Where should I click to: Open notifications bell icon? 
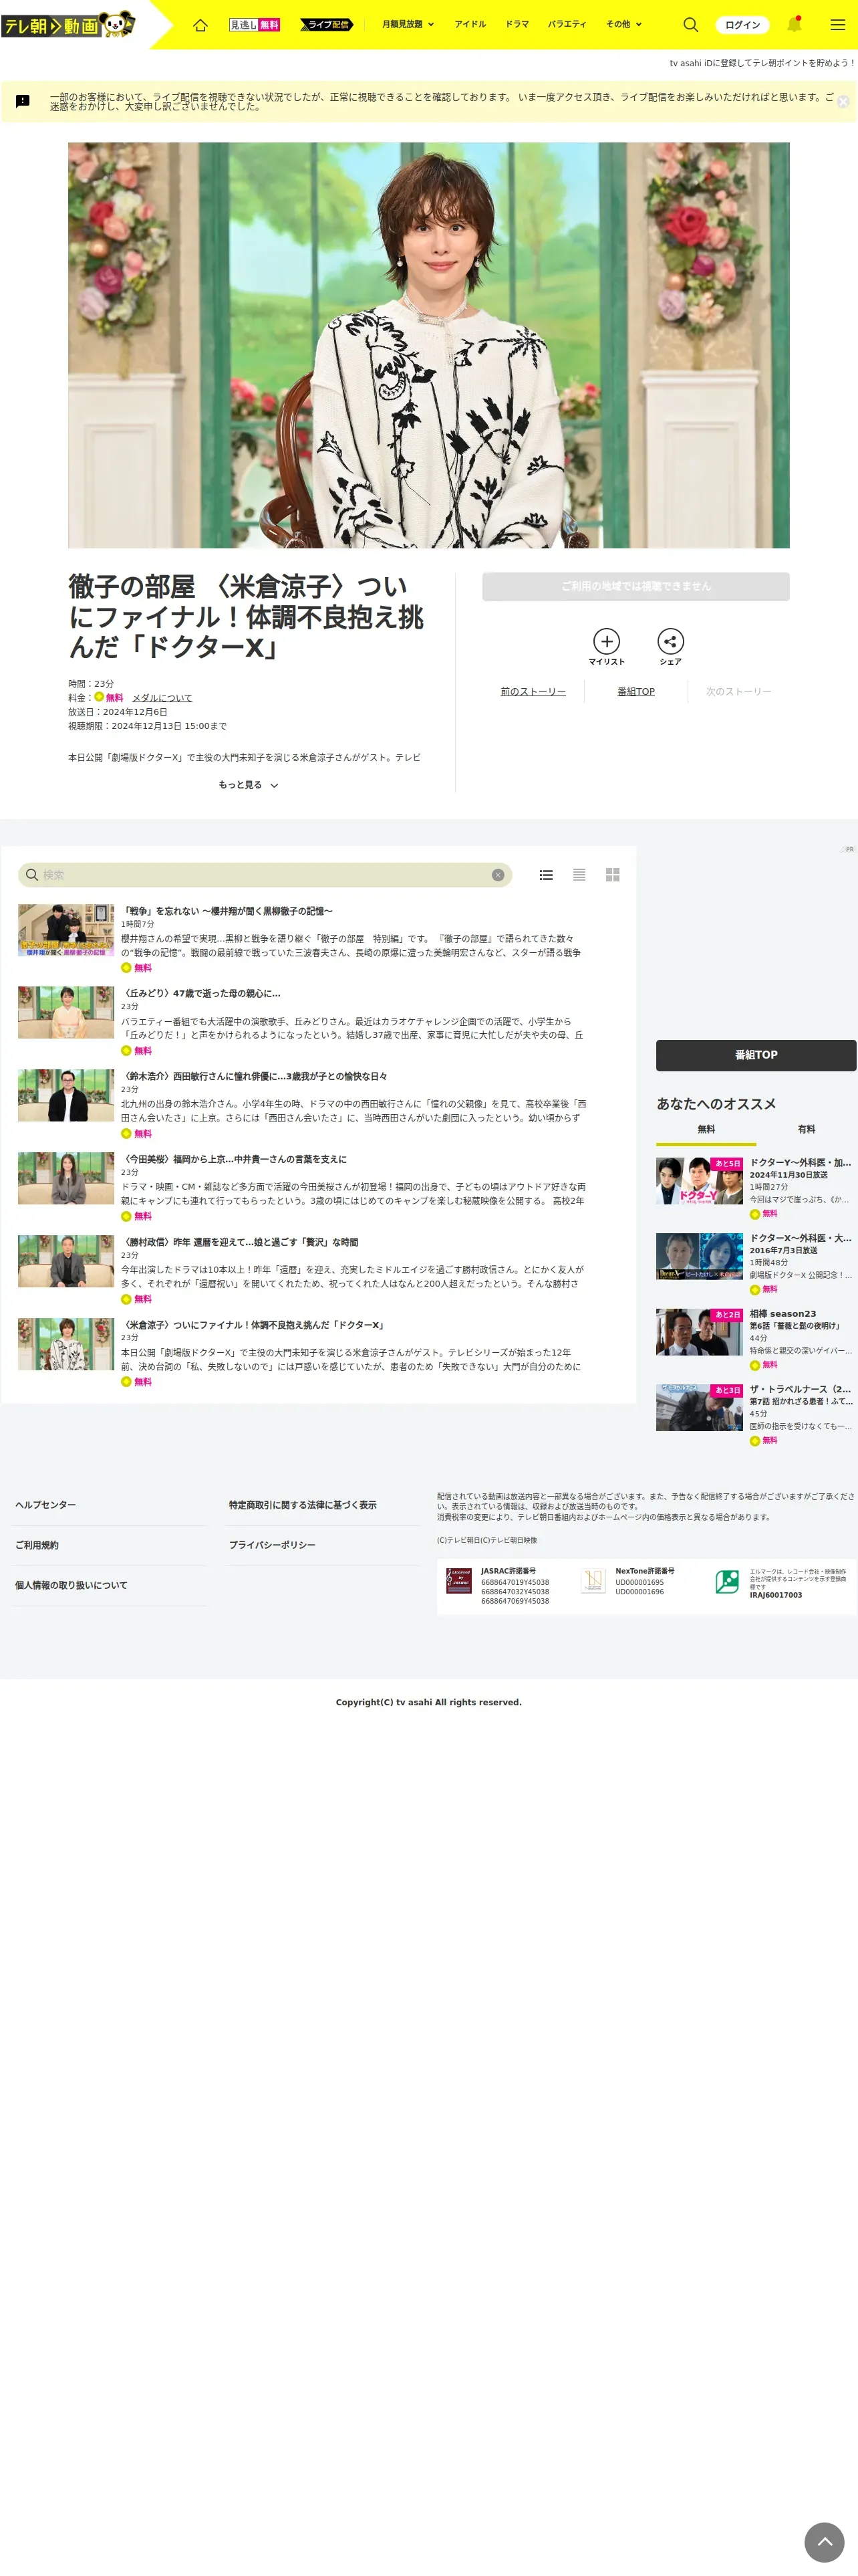pos(795,25)
